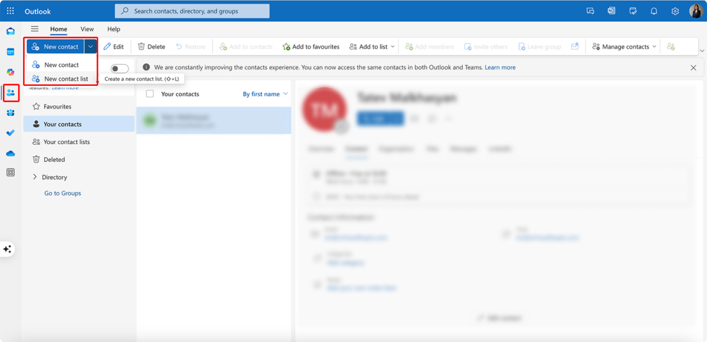
Task: Open Outlook Settings gear
Action: point(675,11)
